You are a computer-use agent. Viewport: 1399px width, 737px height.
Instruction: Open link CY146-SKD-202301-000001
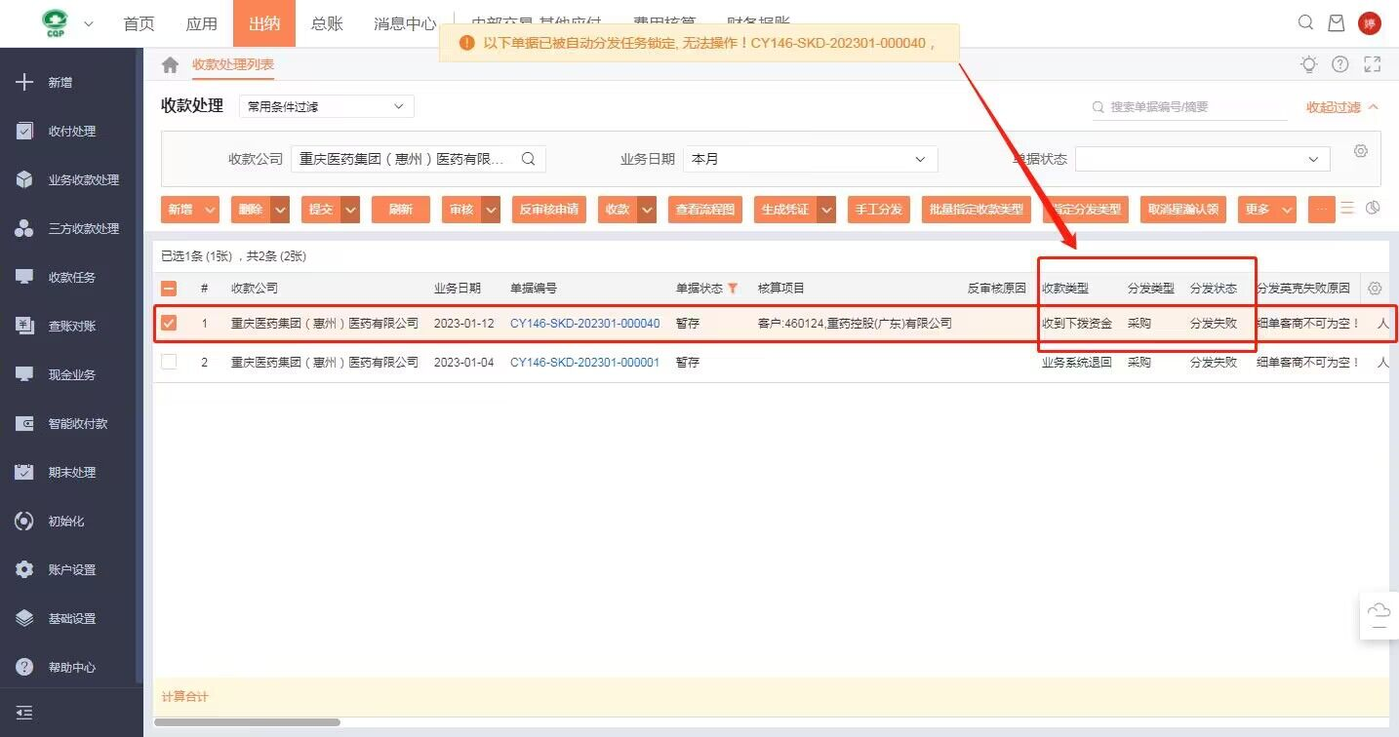point(585,362)
